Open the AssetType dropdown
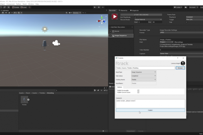 click(x=143, y=72)
